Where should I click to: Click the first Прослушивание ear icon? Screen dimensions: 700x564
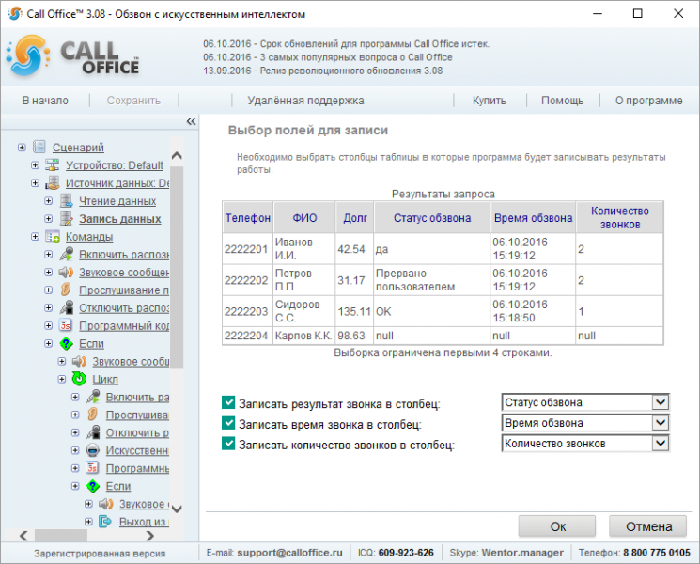66,290
